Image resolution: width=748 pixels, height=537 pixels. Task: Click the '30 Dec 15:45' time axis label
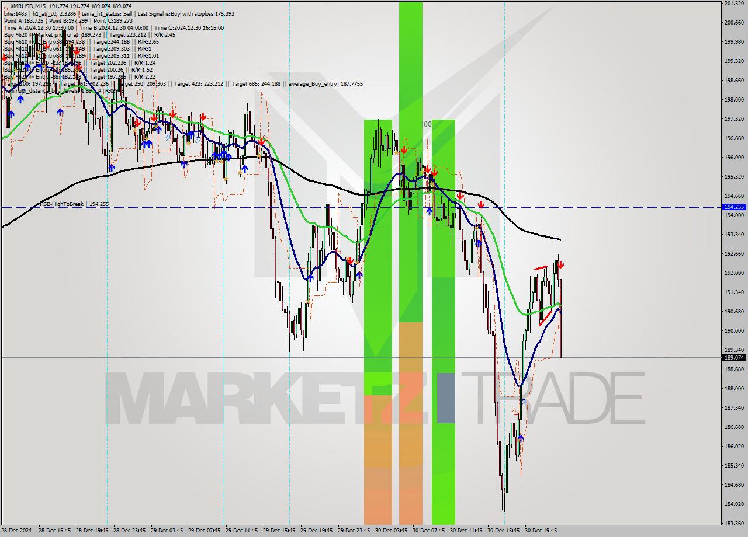coord(503,531)
